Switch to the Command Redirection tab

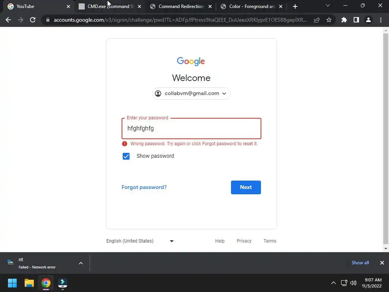[181, 6]
